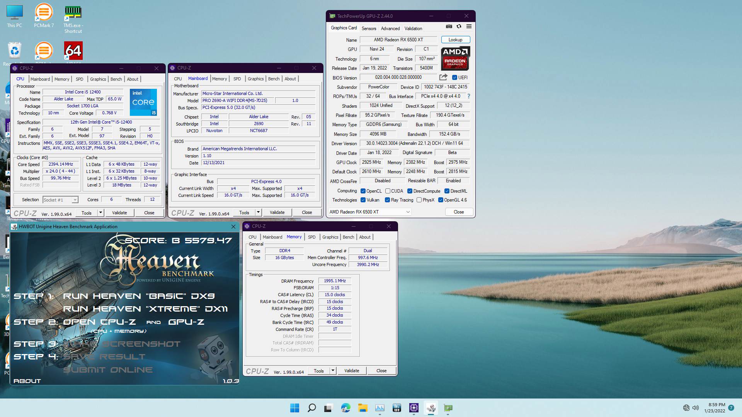Open the TM5.exe shortcut icon
742x417 pixels.
(73, 19)
